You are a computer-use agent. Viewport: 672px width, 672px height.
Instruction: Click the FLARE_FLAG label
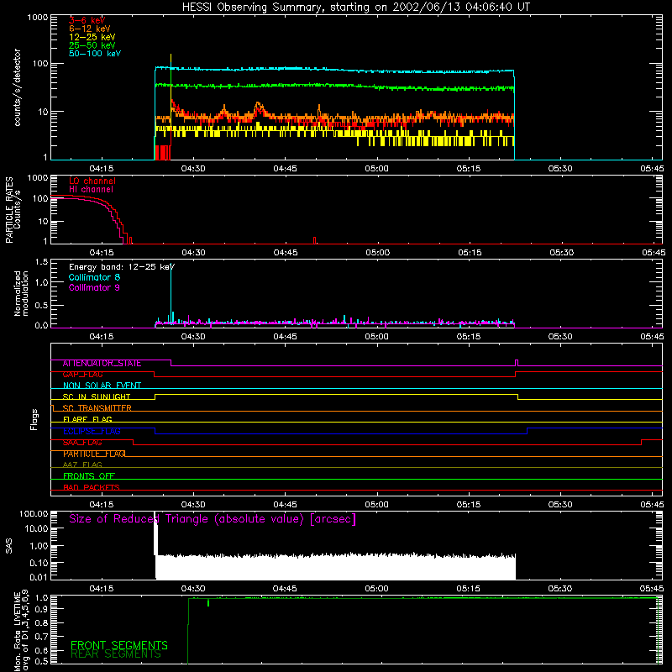coord(87,419)
